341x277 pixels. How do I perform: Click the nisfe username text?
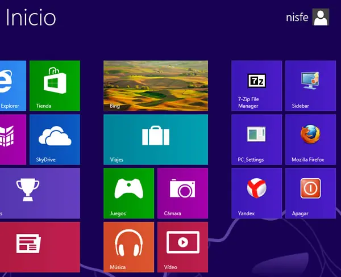(297, 18)
